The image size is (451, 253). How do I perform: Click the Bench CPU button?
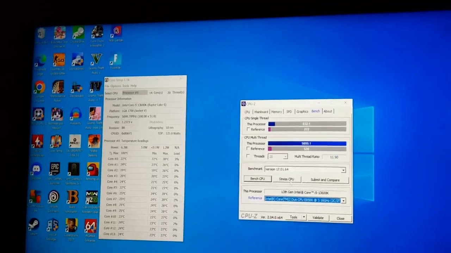258,179
